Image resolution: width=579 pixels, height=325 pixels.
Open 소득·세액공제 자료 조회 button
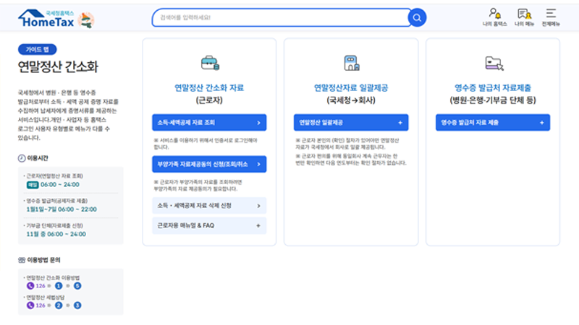pos(209,122)
